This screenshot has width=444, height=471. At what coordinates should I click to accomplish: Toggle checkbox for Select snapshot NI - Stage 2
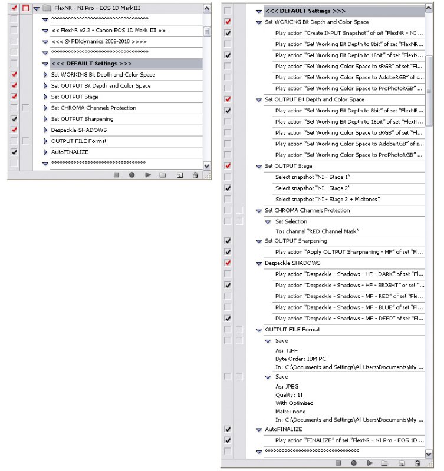[x=228, y=188]
